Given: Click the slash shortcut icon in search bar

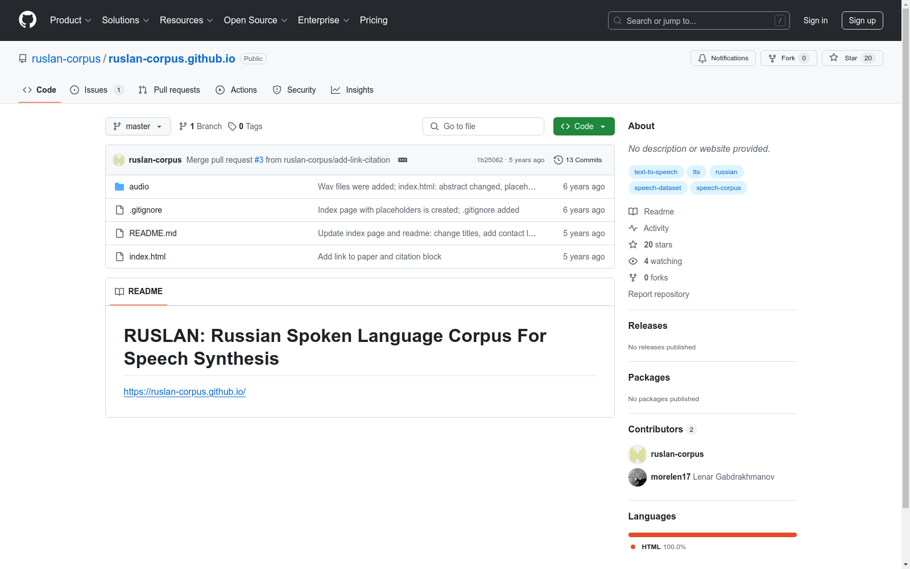Looking at the screenshot, I should tap(780, 20).
